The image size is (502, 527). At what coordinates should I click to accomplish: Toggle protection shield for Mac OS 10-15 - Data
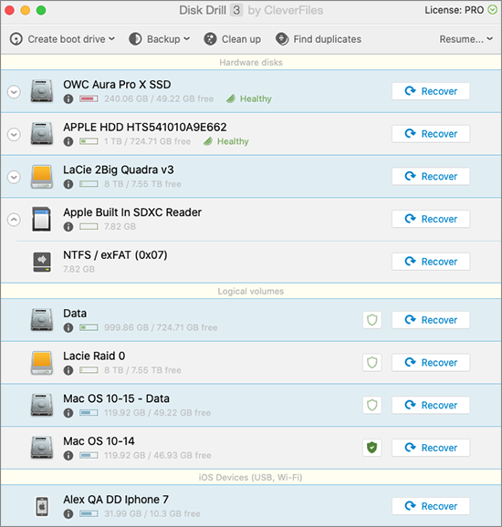point(372,405)
